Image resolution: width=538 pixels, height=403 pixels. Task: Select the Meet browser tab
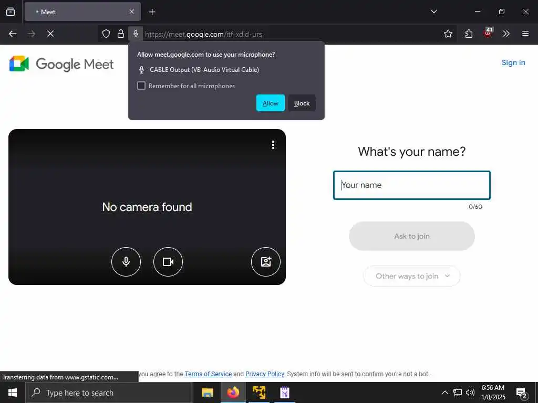click(x=82, y=12)
